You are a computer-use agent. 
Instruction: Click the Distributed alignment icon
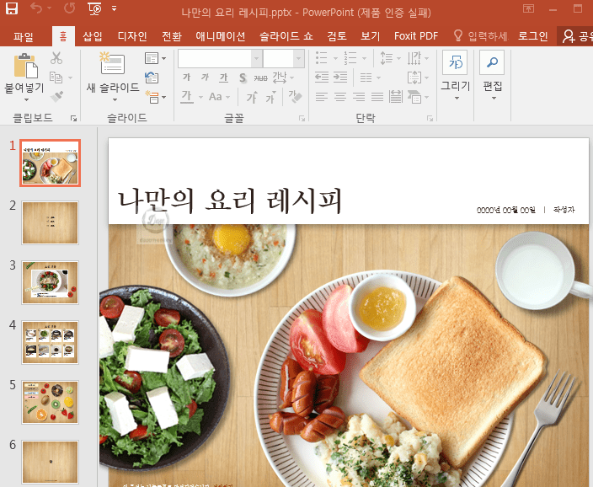[396, 97]
